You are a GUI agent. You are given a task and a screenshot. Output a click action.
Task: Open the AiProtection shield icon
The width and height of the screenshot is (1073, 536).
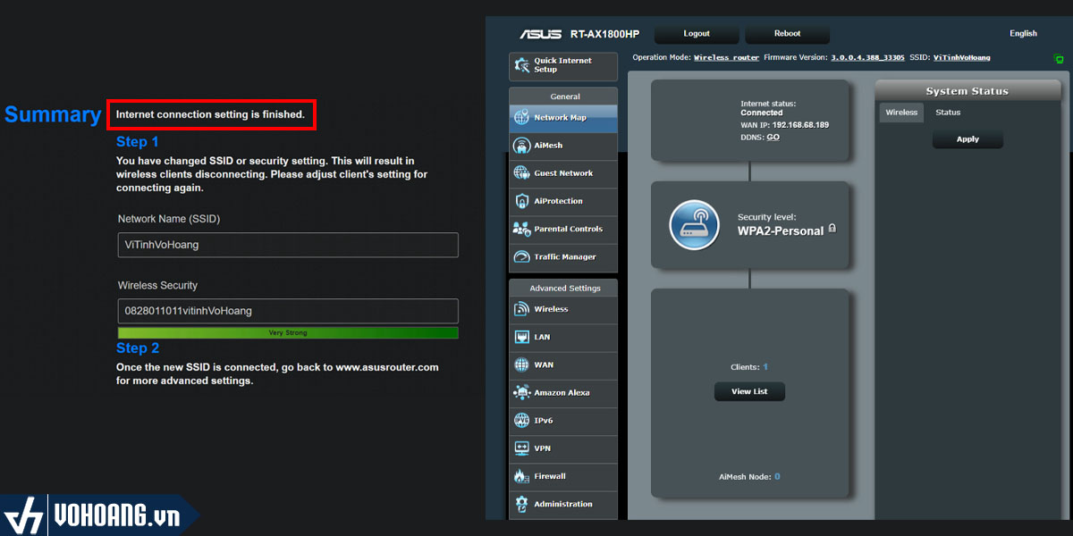521,201
